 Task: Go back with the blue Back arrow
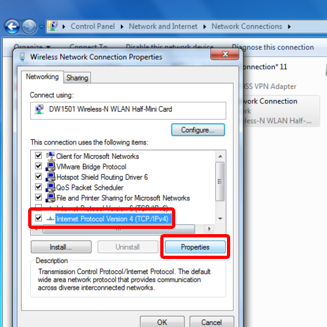[x=12, y=27]
